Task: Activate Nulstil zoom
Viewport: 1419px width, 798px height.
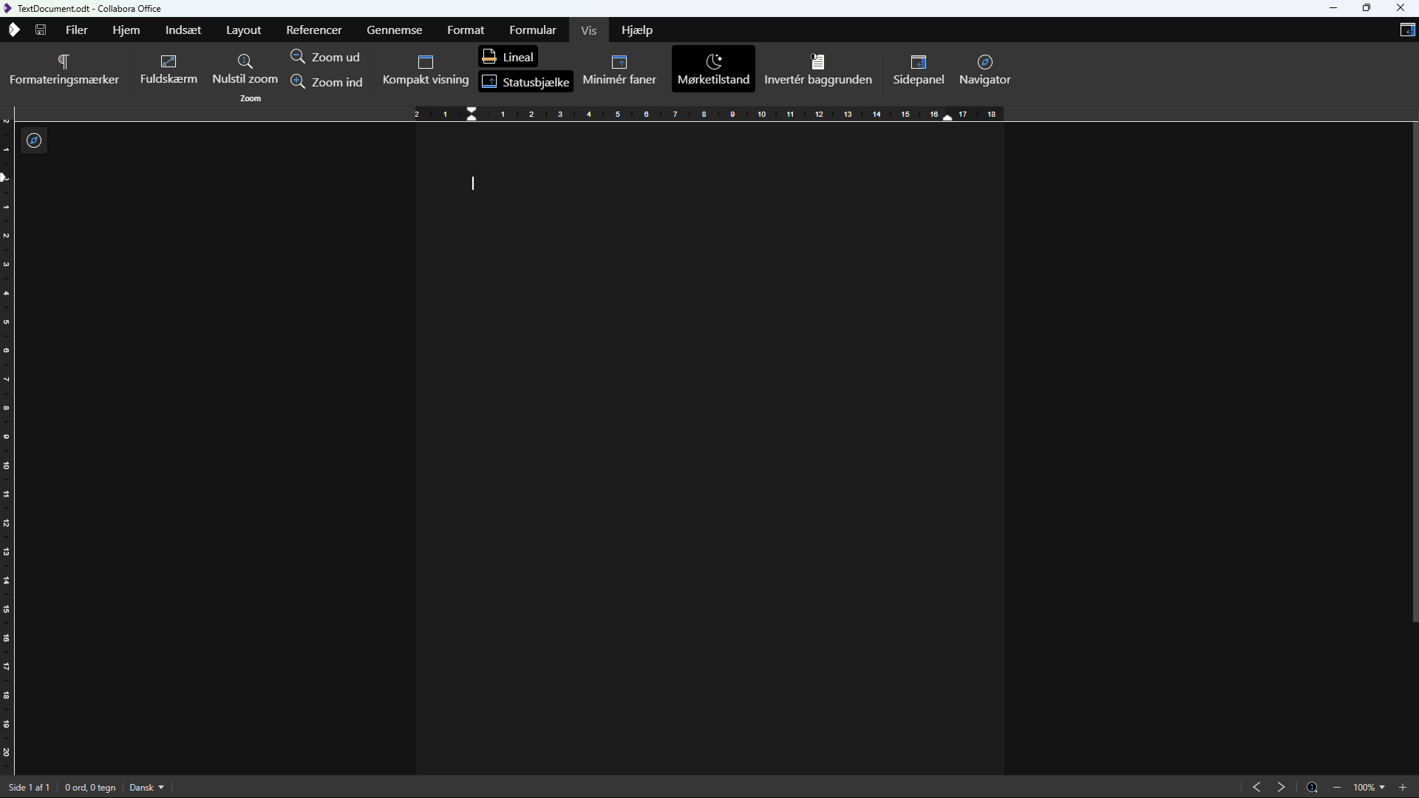Action: pyautogui.click(x=245, y=69)
